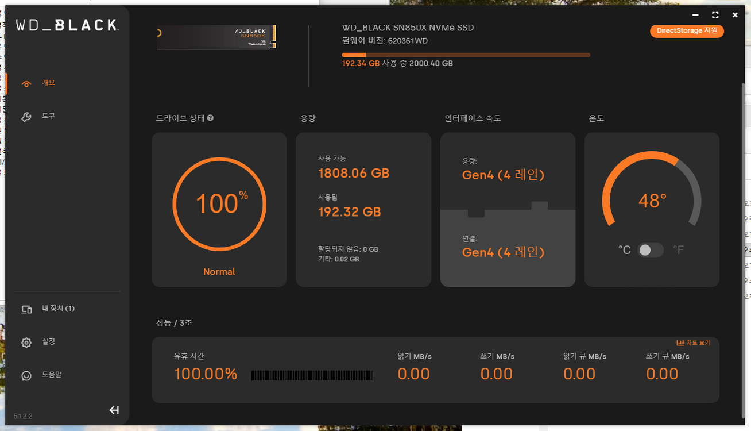Click the chart icon beside 차트 보기
Screen dimensions: 751x431
(x=680, y=343)
